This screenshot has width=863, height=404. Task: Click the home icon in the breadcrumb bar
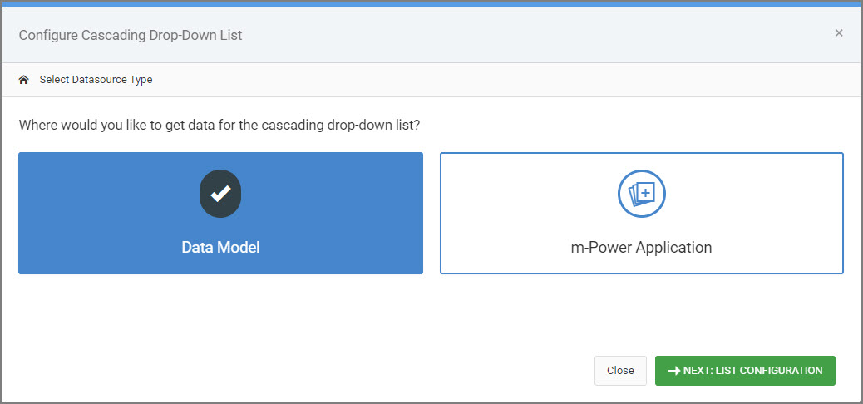point(23,80)
